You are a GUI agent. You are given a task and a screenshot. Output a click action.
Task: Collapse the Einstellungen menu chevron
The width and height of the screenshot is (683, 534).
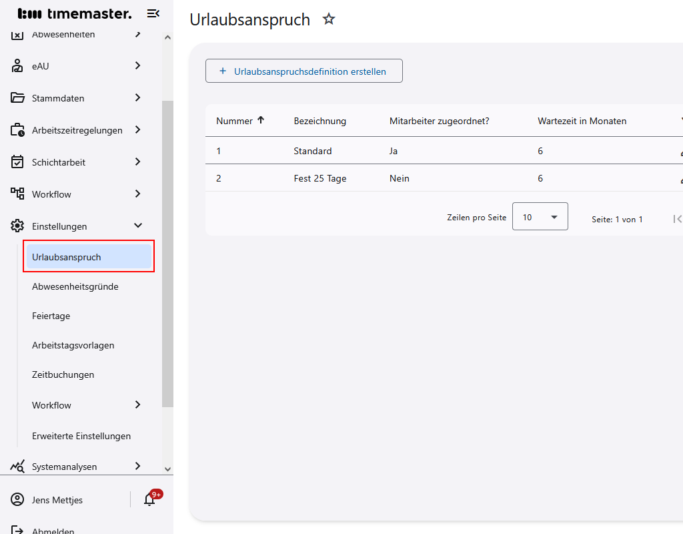[x=138, y=226]
